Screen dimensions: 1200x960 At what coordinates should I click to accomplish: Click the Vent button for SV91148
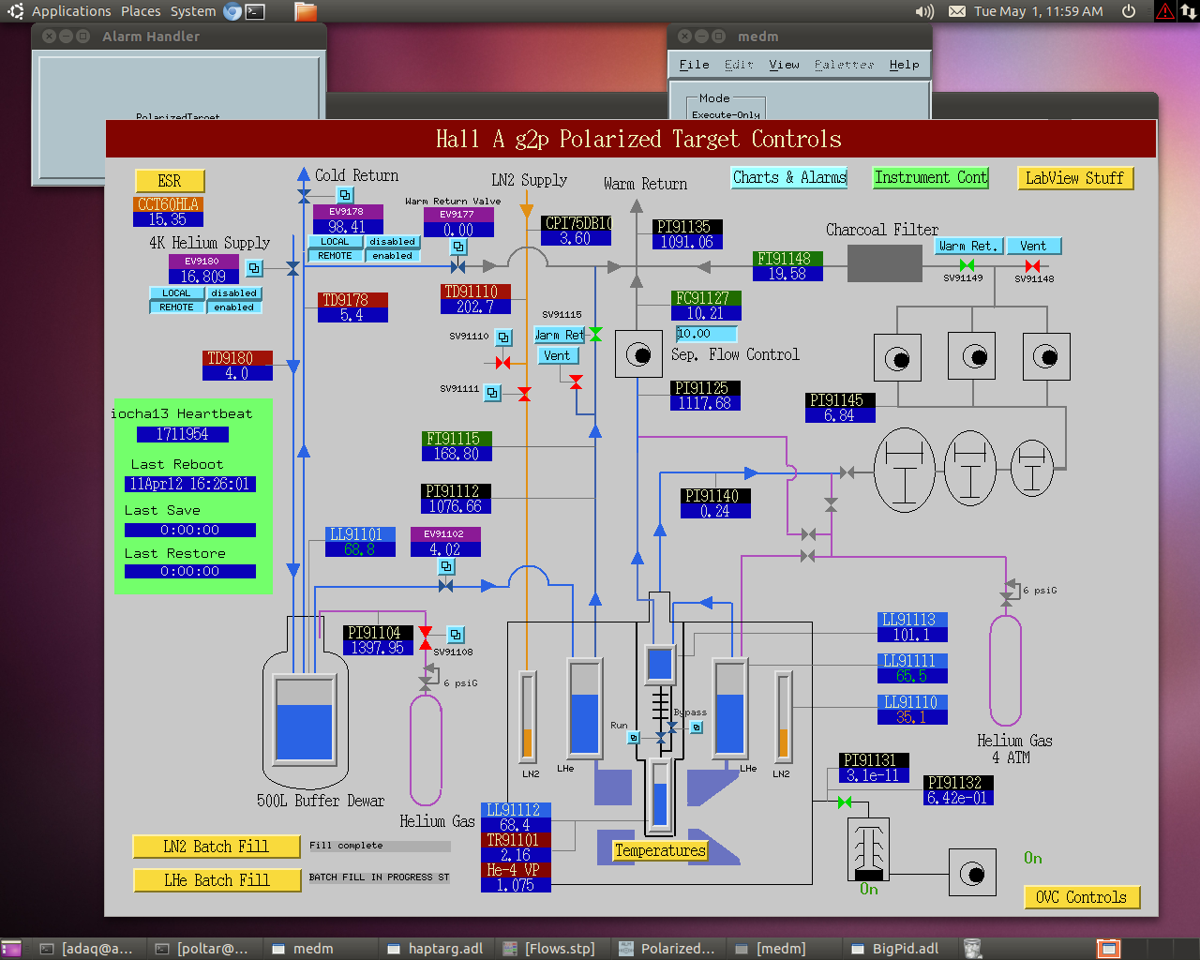[x=1034, y=246]
